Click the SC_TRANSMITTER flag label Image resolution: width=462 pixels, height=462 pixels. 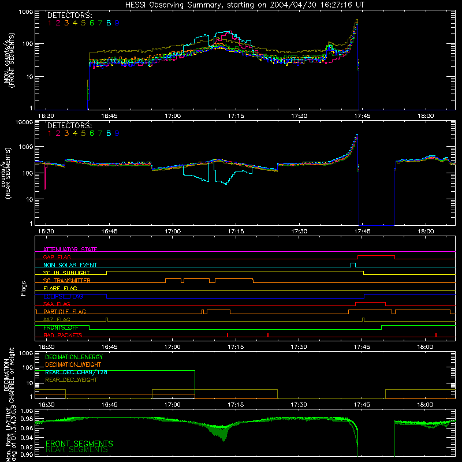[67, 281]
